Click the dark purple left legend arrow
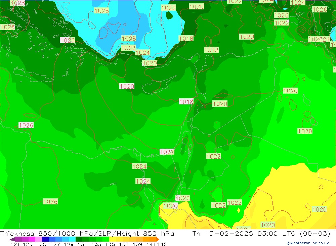336x246 pixels. [12, 239]
